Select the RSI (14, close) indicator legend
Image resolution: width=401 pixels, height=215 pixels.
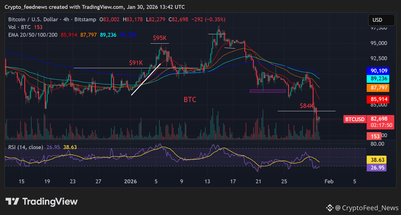[26, 147]
